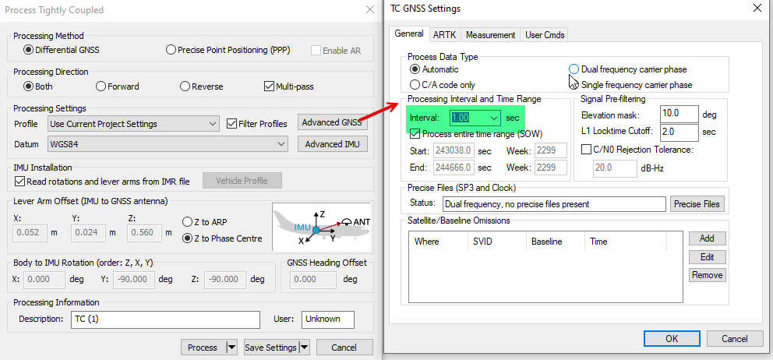
Task: Remove the selected omission entry
Action: (x=708, y=275)
